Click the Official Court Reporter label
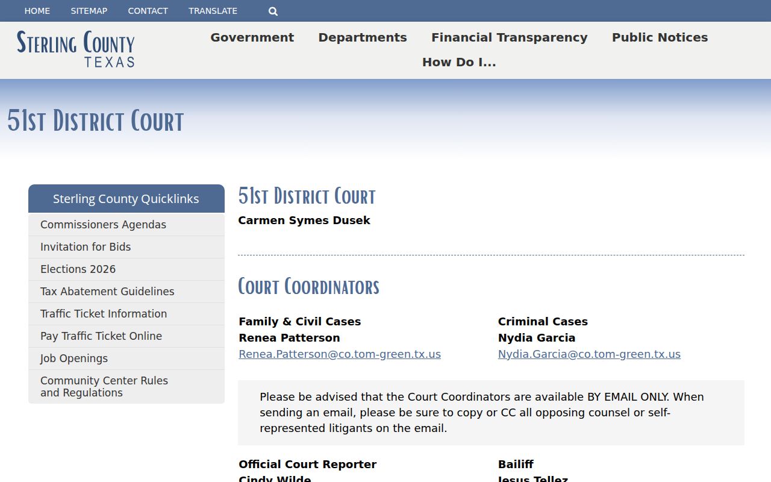The width and height of the screenshot is (771, 482). (308, 465)
